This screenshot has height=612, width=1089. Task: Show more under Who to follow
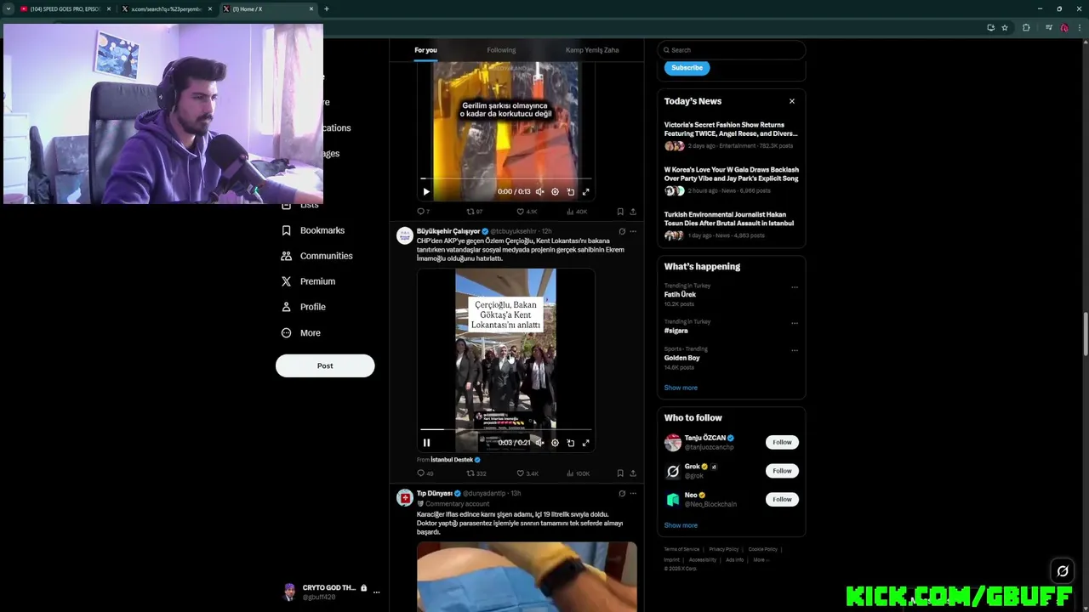pyautogui.click(x=681, y=525)
